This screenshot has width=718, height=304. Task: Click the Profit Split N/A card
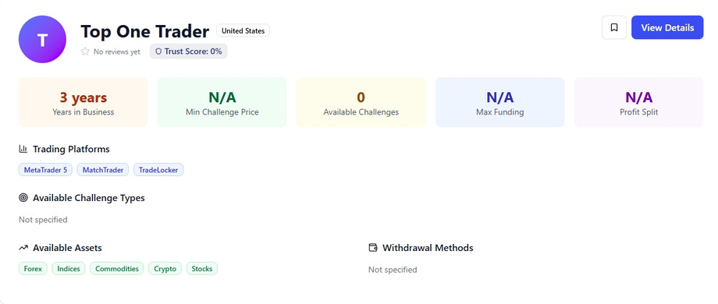(638, 102)
